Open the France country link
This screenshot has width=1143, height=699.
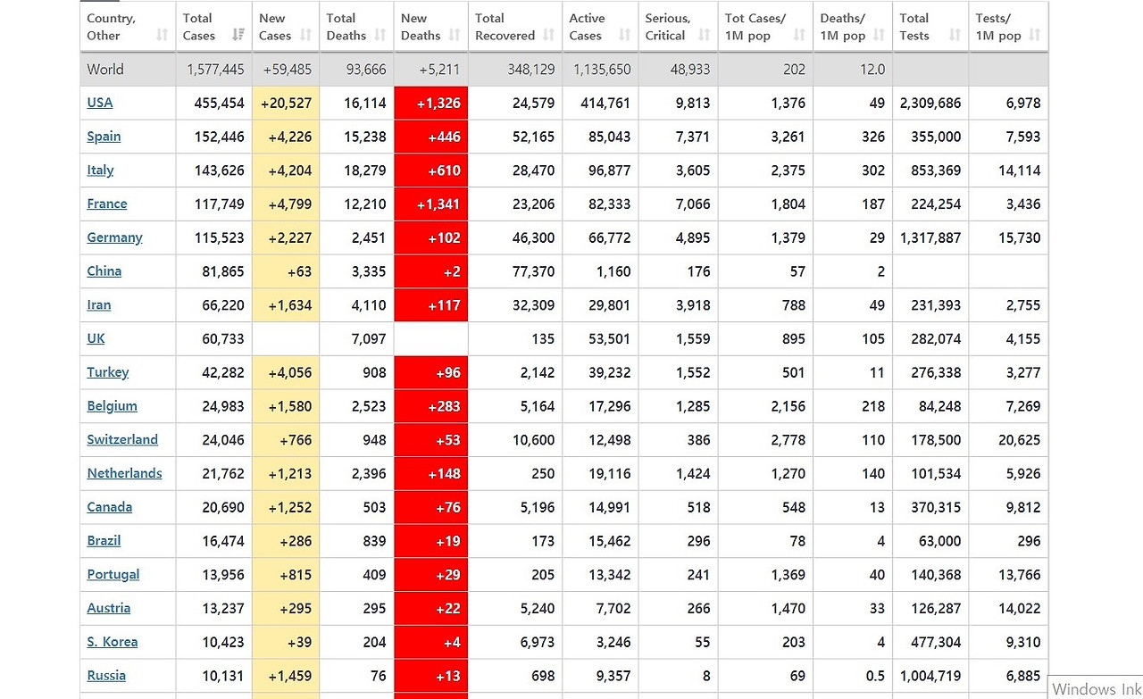point(107,204)
